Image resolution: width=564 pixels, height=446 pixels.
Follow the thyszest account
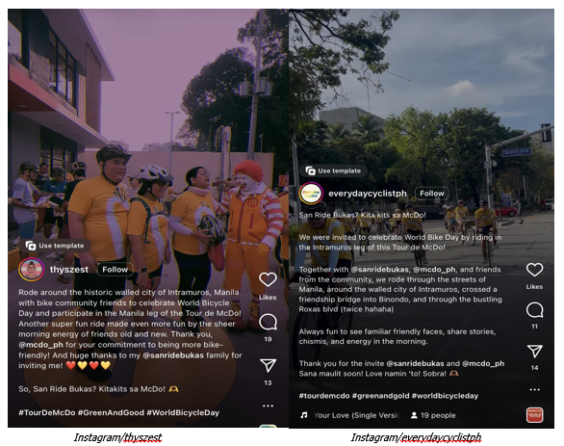click(115, 270)
